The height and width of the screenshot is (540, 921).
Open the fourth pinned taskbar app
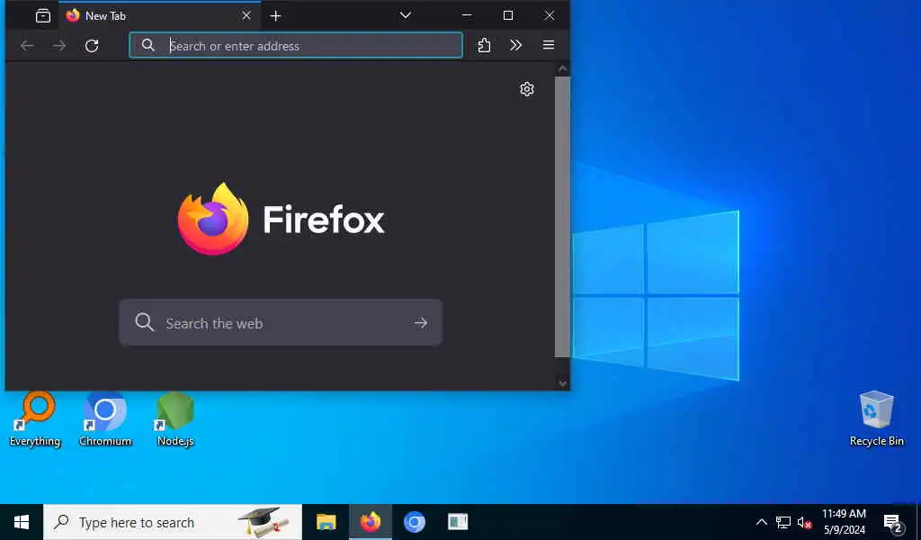(x=458, y=522)
